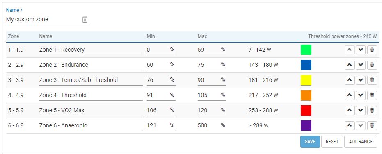Viewport: 382px width, 154px height.
Task: Open the green color swatch for Zone 1
Action: point(306,50)
